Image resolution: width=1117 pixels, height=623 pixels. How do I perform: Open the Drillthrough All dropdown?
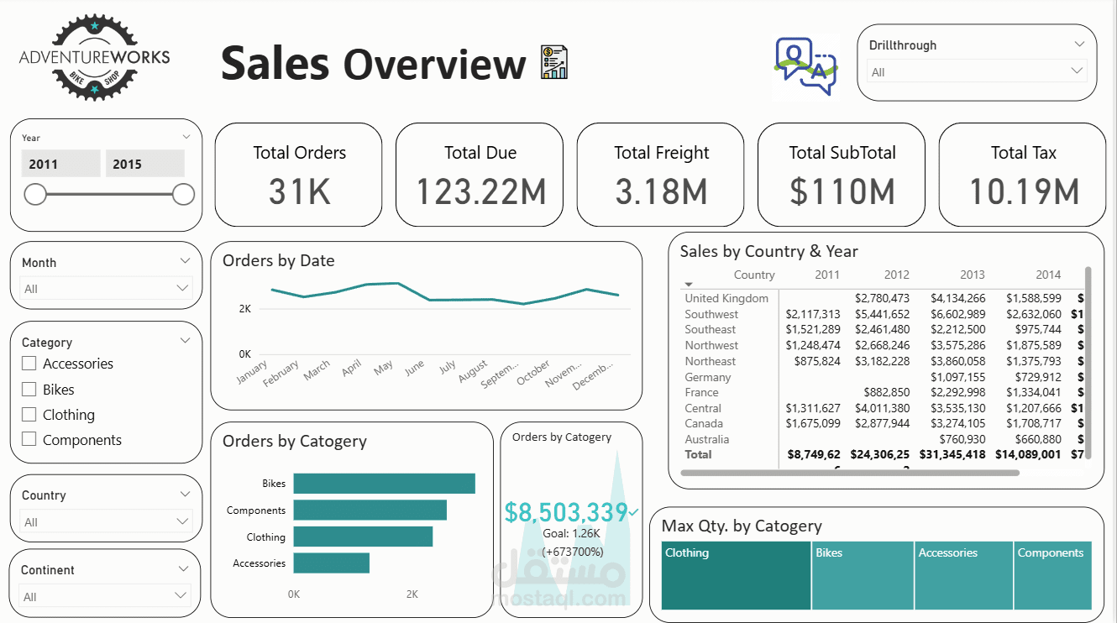point(978,71)
